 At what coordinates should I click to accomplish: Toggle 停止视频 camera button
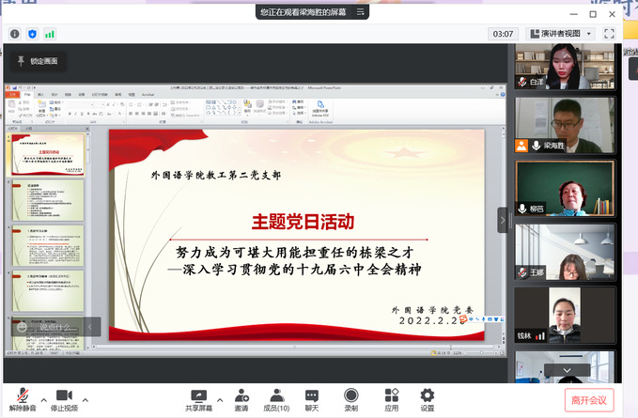pos(64,398)
